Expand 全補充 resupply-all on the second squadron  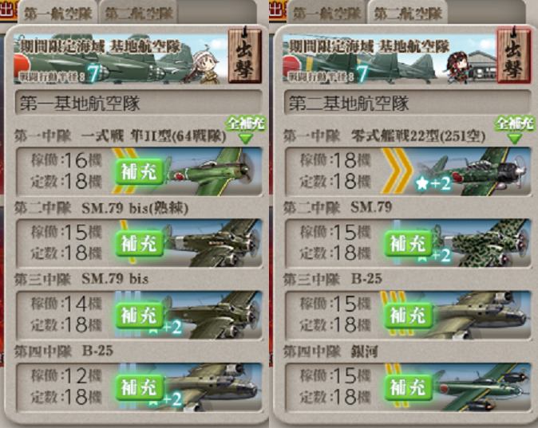point(515,130)
